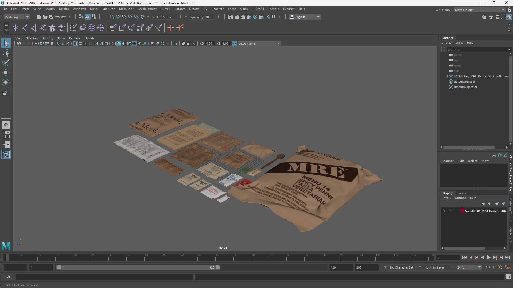The height and width of the screenshot is (288, 513).
Task: Open the Outliner Display menu
Action: coord(446,43)
